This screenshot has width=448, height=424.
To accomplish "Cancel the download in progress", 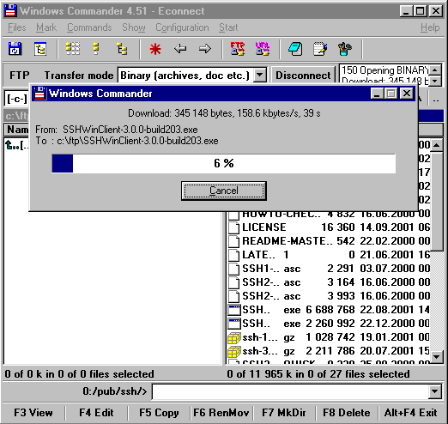I will (x=224, y=191).
